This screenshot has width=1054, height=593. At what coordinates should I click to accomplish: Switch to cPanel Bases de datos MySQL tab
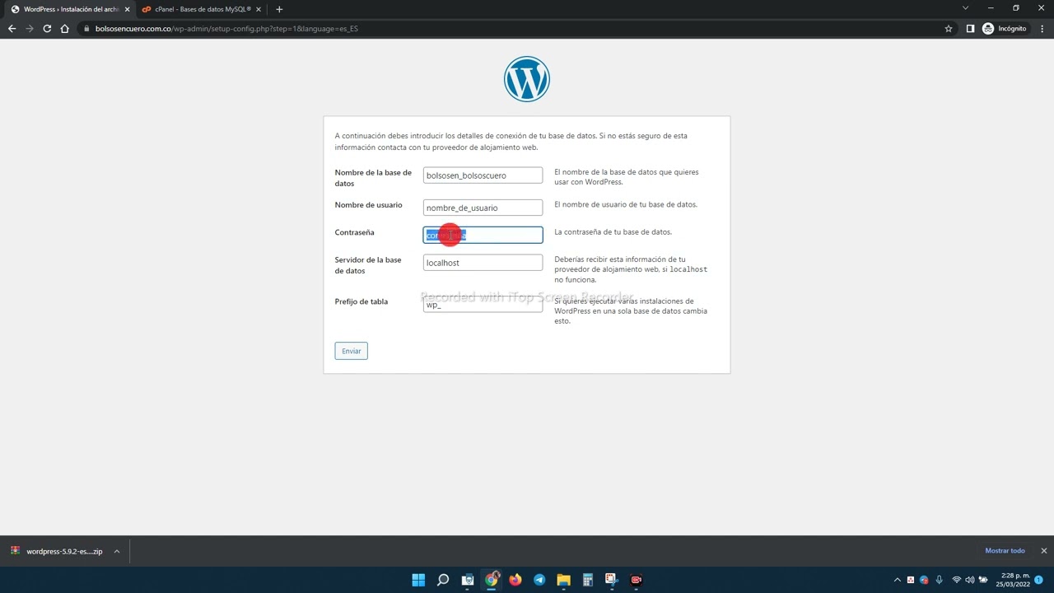coord(201,9)
